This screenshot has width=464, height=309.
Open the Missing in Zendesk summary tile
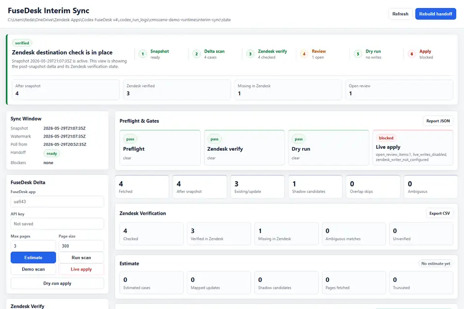tap(288, 90)
